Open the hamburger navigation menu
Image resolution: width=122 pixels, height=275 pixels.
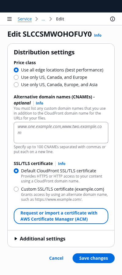[x=9, y=19]
